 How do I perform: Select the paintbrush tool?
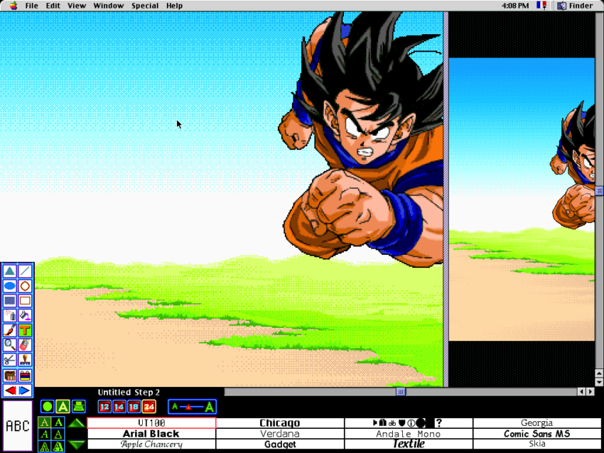pos(10,330)
